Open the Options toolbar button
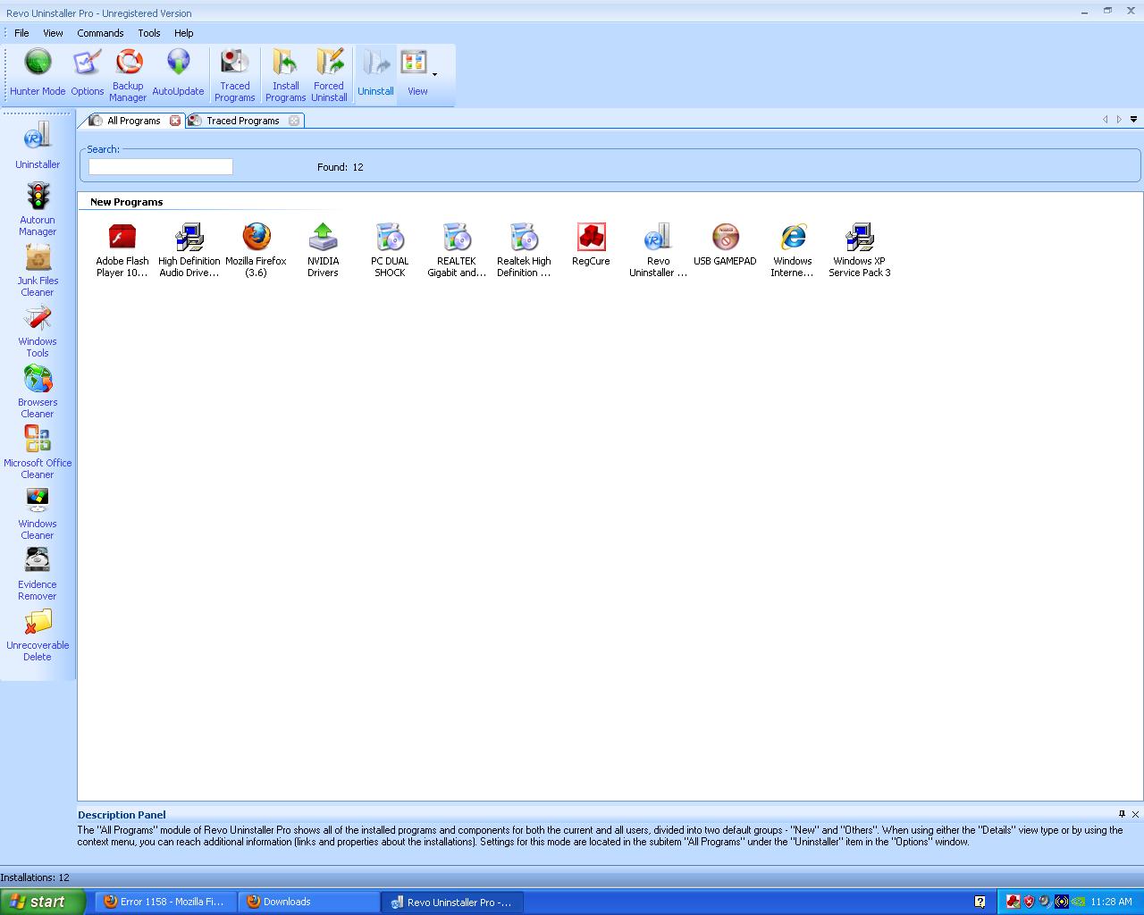Screen dimensions: 1144x915 pos(87,73)
